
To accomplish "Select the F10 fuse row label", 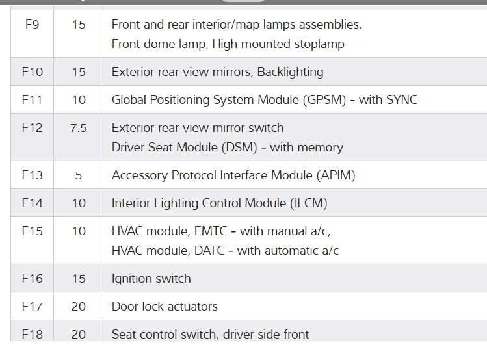I will [33, 72].
